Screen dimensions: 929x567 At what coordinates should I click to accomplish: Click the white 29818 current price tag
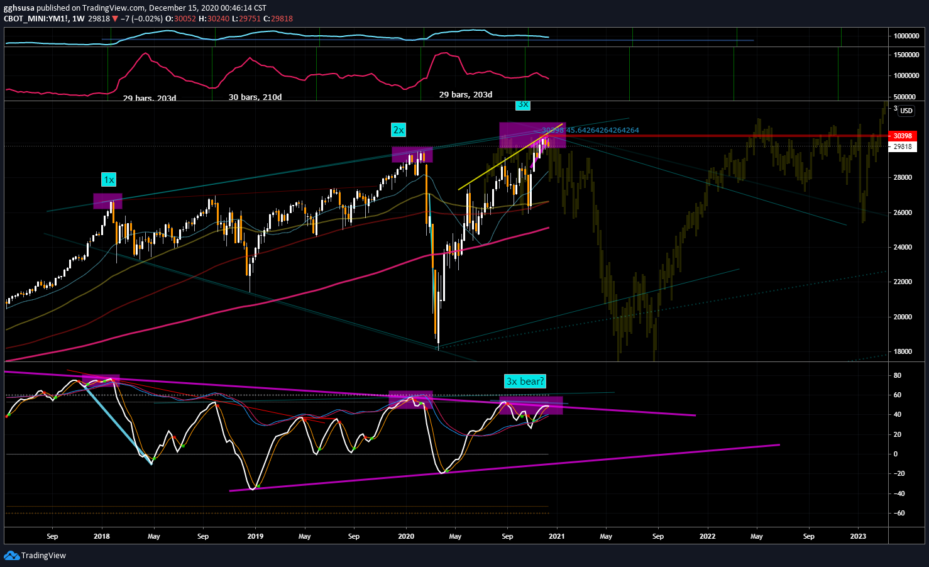(903, 146)
